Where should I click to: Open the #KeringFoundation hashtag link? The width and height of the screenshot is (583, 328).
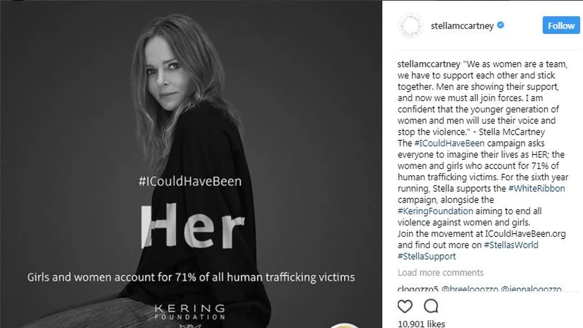(435, 211)
